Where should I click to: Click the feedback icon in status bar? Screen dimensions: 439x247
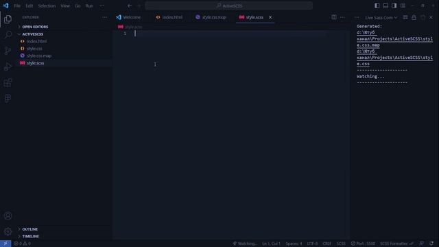click(x=421, y=244)
